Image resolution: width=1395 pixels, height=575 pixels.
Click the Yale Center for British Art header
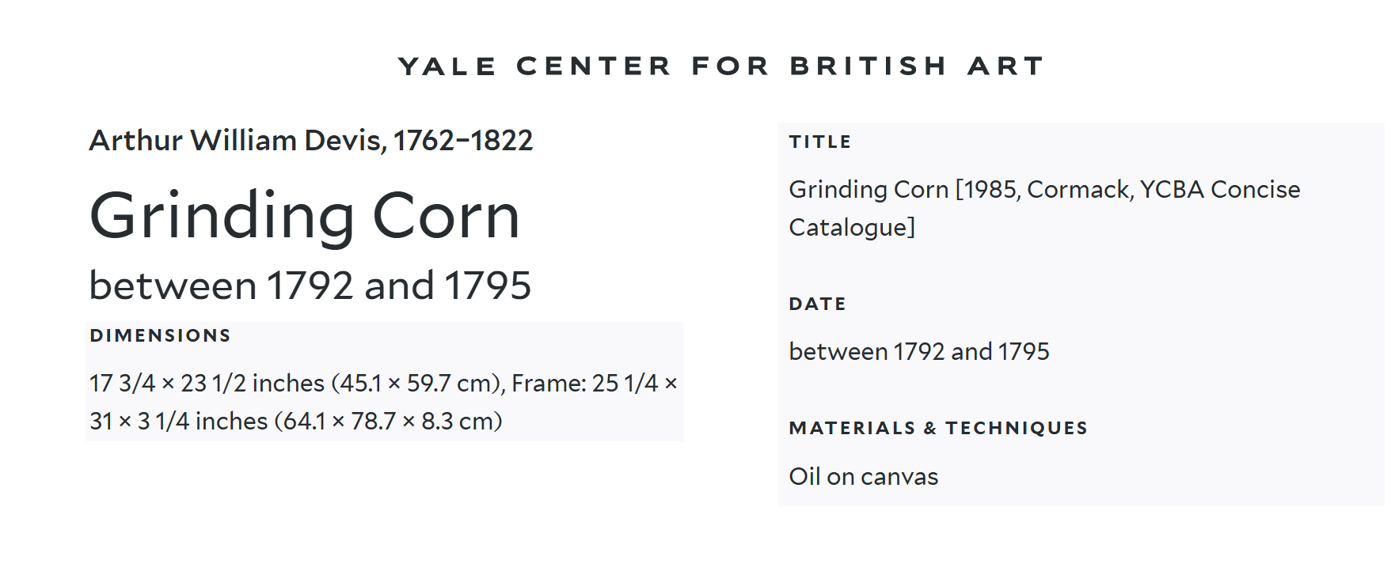(x=721, y=66)
